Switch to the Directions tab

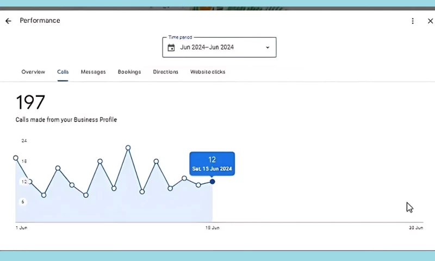[x=166, y=72]
